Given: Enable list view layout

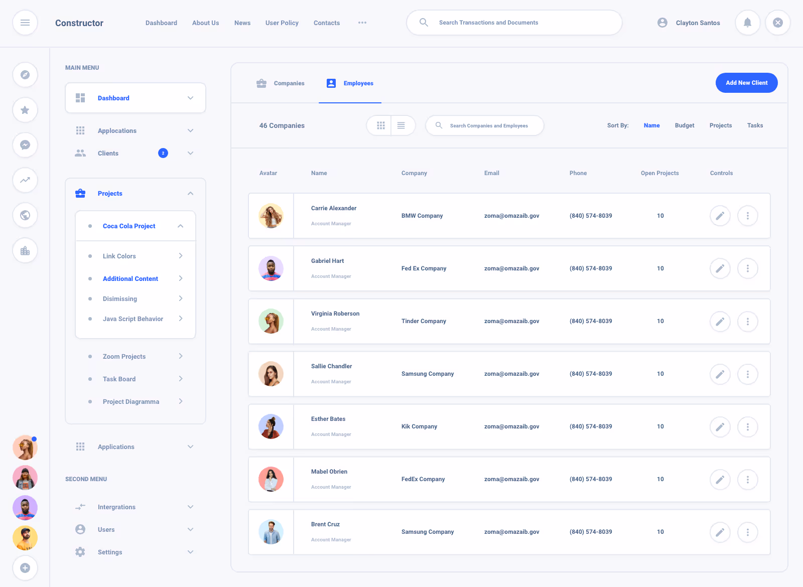Looking at the screenshot, I should pyautogui.click(x=401, y=125).
